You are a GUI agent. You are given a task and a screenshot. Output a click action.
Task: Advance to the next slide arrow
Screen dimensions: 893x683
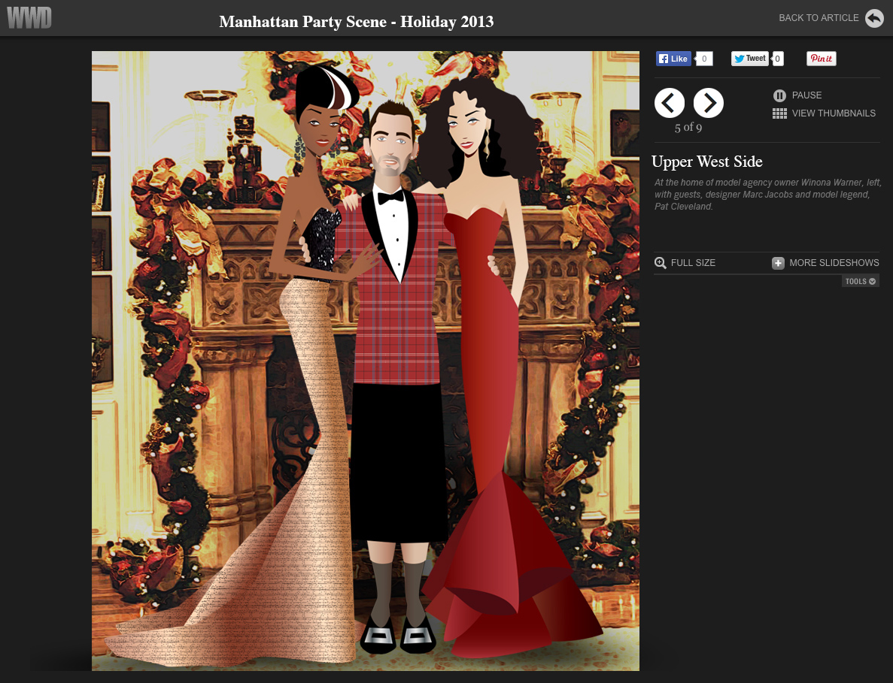[708, 103]
